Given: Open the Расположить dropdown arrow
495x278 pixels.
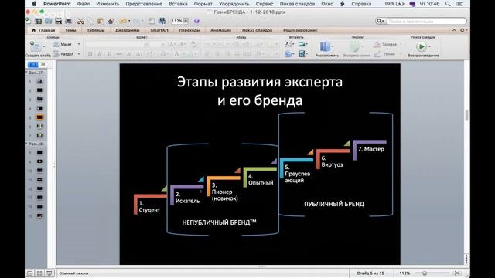Looking at the screenshot, I should [333, 46].
